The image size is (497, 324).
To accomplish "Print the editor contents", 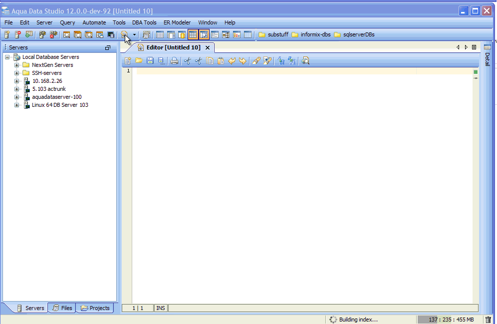I will click(174, 60).
